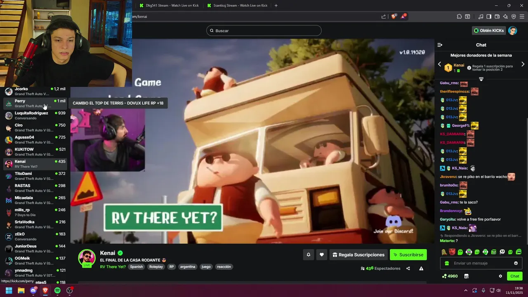This screenshot has height=297, width=528.
Task: Open Perry's channel in the sidebar
Action: click(x=35, y=104)
